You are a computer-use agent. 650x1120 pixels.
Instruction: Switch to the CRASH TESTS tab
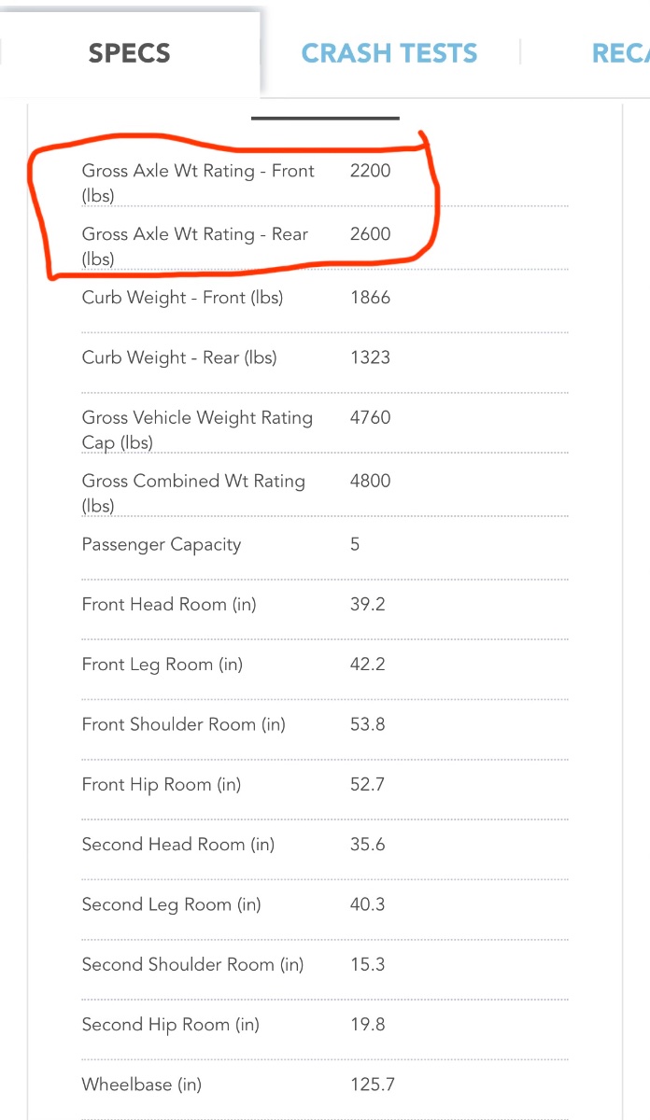click(389, 53)
